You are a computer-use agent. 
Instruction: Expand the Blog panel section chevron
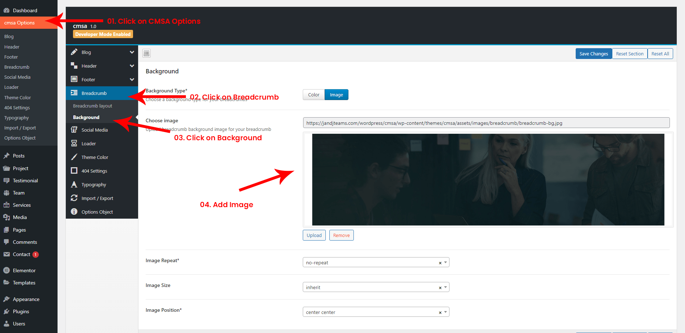point(132,52)
